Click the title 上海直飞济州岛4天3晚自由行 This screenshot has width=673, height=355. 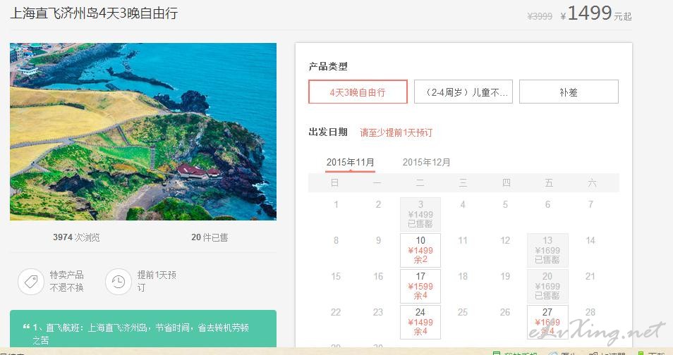click(94, 13)
